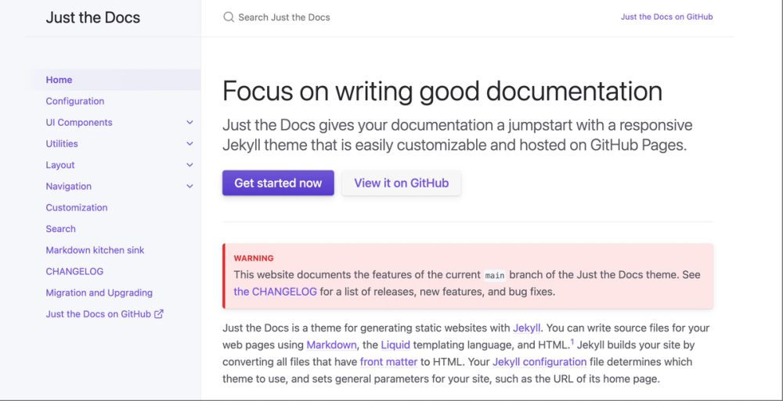Image resolution: width=783 pixels, height=401 pixels.
Task: Open the Jekyll configuration link
Action: tap(539, 362)
